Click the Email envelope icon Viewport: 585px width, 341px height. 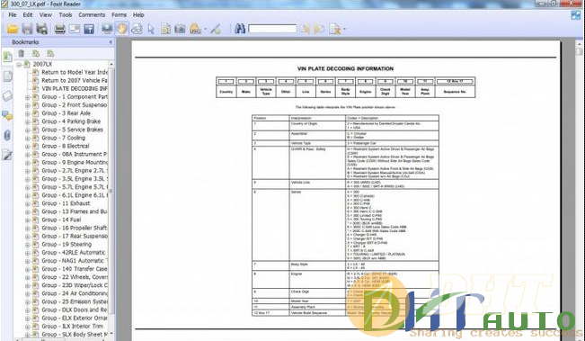coord(75,29)
